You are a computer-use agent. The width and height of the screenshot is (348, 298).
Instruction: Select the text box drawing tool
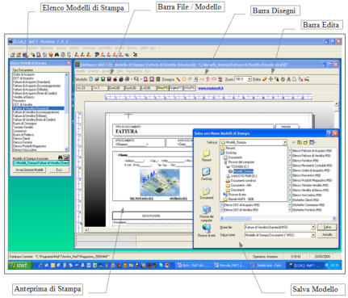(x=196, y=79)
